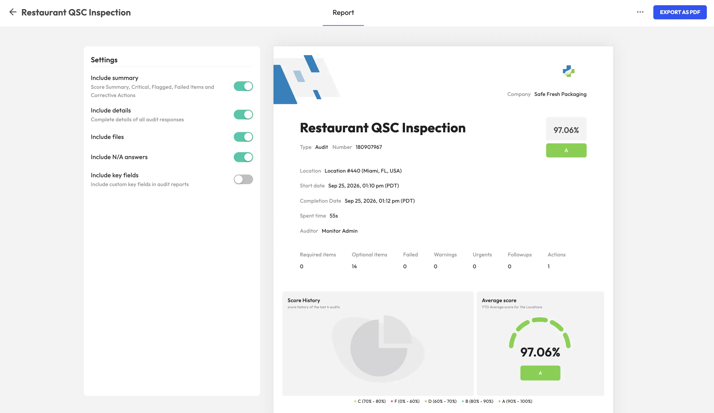
Task: Click the 'Safe Fresh Packaging' company name
Action: tap(560, 94)
